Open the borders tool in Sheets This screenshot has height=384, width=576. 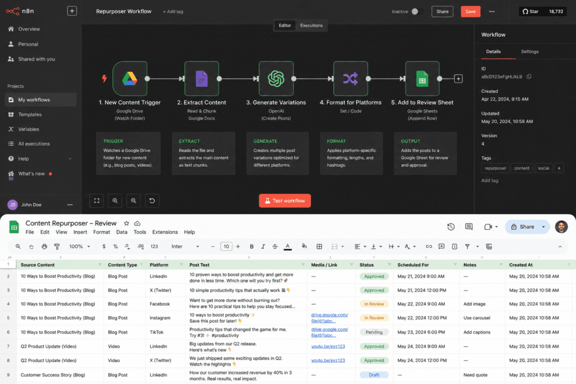click(319, 246)
